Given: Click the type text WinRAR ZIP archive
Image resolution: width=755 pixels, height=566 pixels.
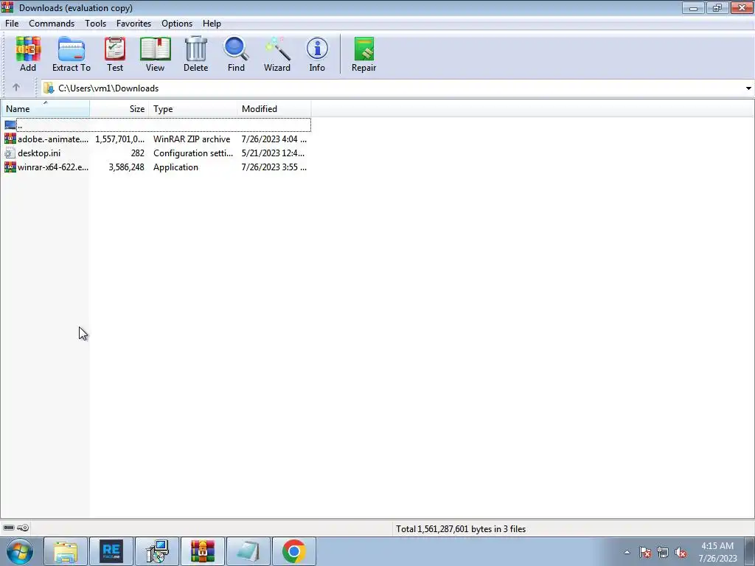Looking at the screenshot, I should coord(192,139).
